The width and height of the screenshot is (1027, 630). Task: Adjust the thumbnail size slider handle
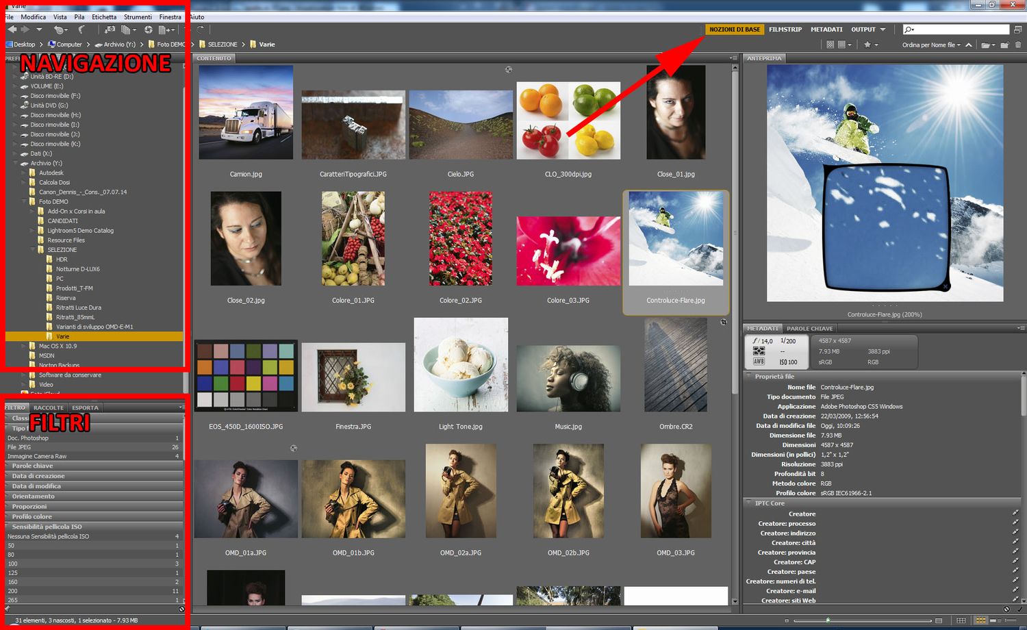pyautogui.click(x=828, y=620)
